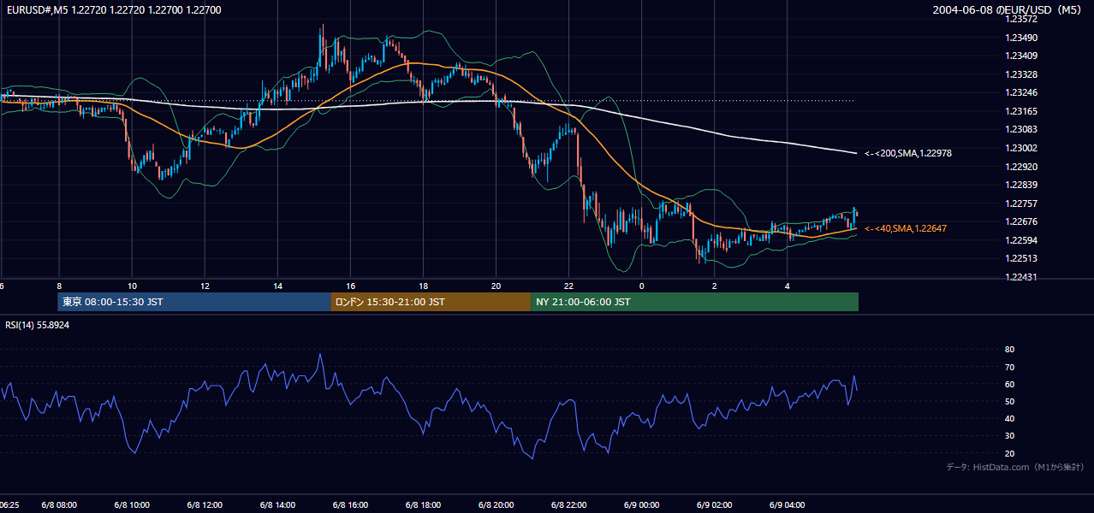Click the 6/8 10:00 time label
Image resolution: width=1094 pixels, height=513 pixels.
[x=132, y=505]
